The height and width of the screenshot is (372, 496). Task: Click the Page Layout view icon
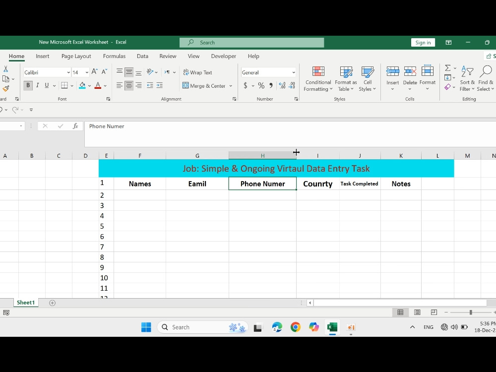(x=417, y=312)
